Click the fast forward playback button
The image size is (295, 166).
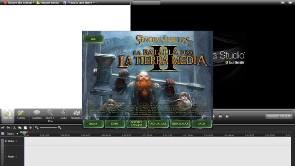pos(220,116)
